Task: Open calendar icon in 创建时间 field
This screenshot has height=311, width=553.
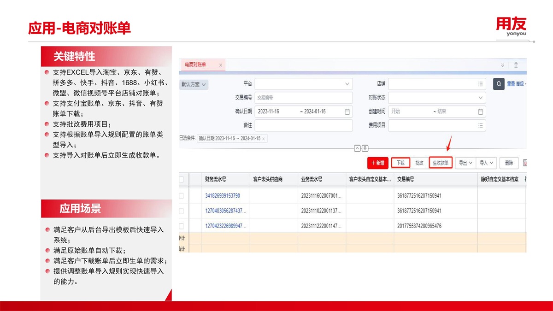Action: [481, 111]
